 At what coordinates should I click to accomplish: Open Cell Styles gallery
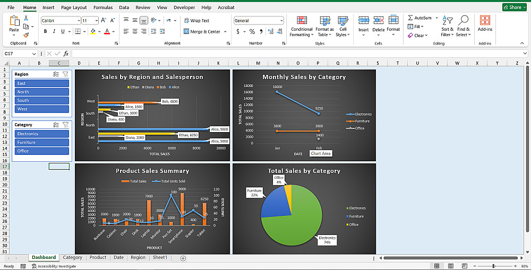(x=342, y=27)
